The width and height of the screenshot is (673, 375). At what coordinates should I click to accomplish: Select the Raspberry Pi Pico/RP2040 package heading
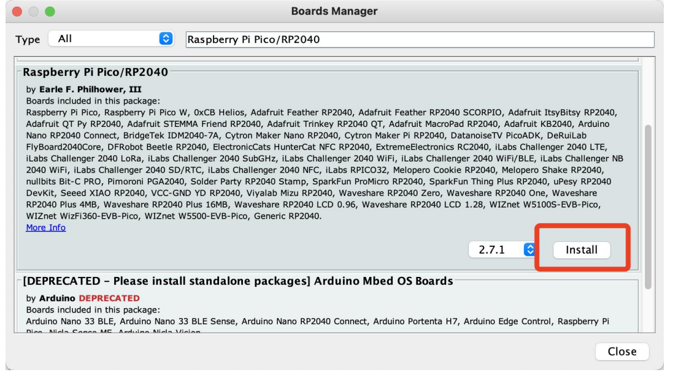tap(95, 72)
